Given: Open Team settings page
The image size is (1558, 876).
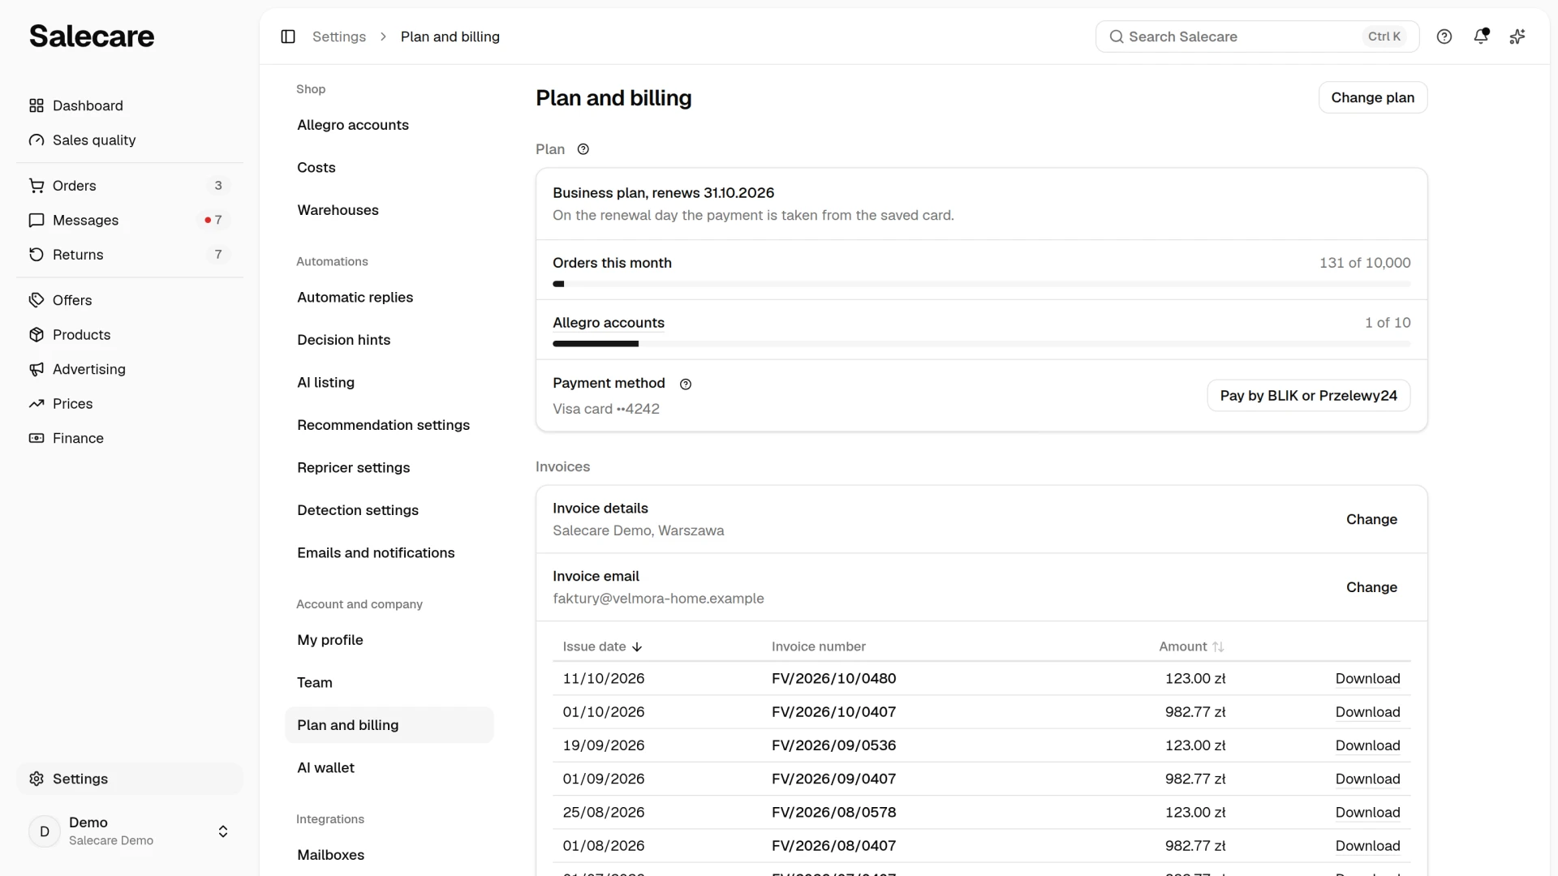Looking at the screenshot, I should click(389, 683).
